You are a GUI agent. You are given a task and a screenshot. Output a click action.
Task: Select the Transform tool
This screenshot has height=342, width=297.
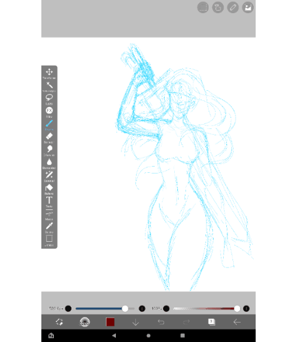click(x=49, y=73)
